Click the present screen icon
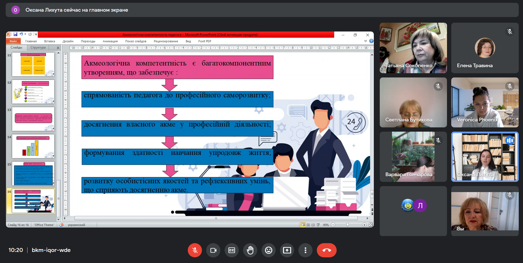523x263 pixels. pyautogui.click(x=287, y=250)
